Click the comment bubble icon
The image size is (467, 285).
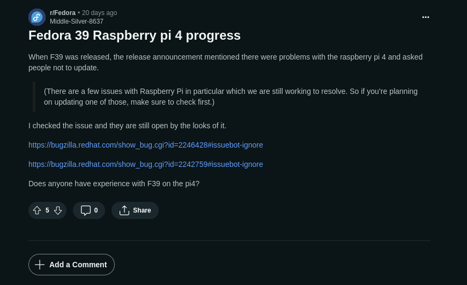tap(86, 210)
